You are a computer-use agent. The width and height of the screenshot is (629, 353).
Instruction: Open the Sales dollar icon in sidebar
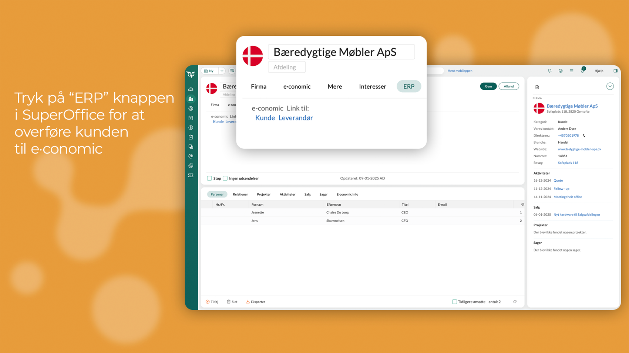191,128
